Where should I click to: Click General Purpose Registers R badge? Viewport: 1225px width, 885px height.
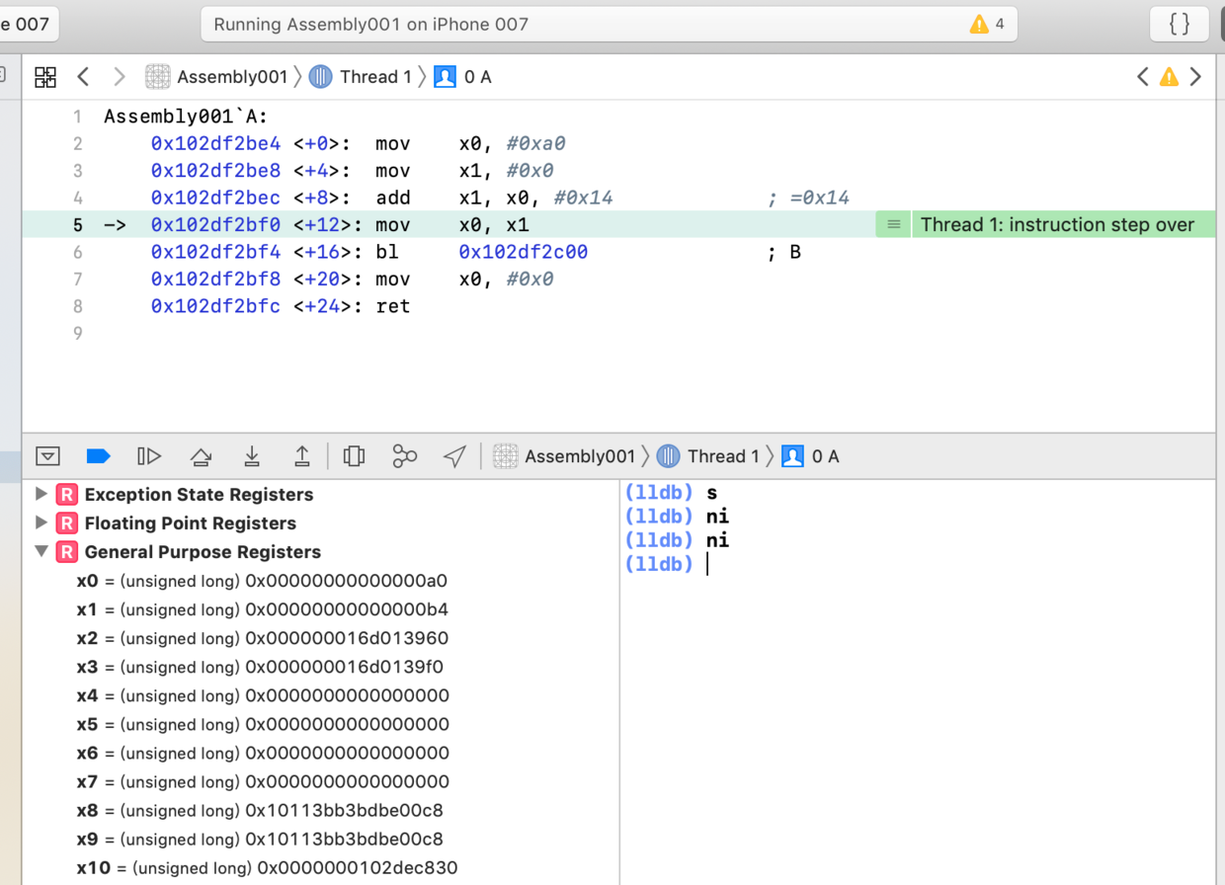(67, 551)
